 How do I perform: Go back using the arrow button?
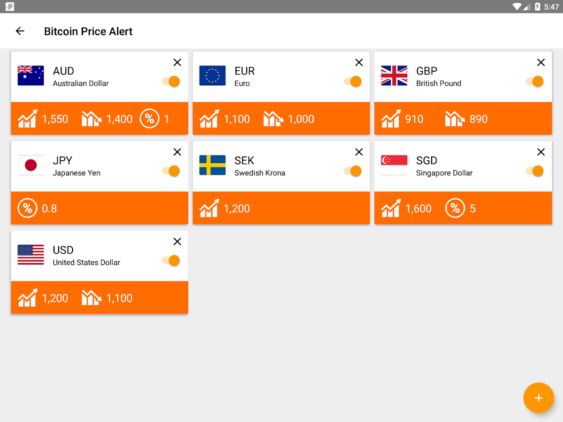pos(20,31)
